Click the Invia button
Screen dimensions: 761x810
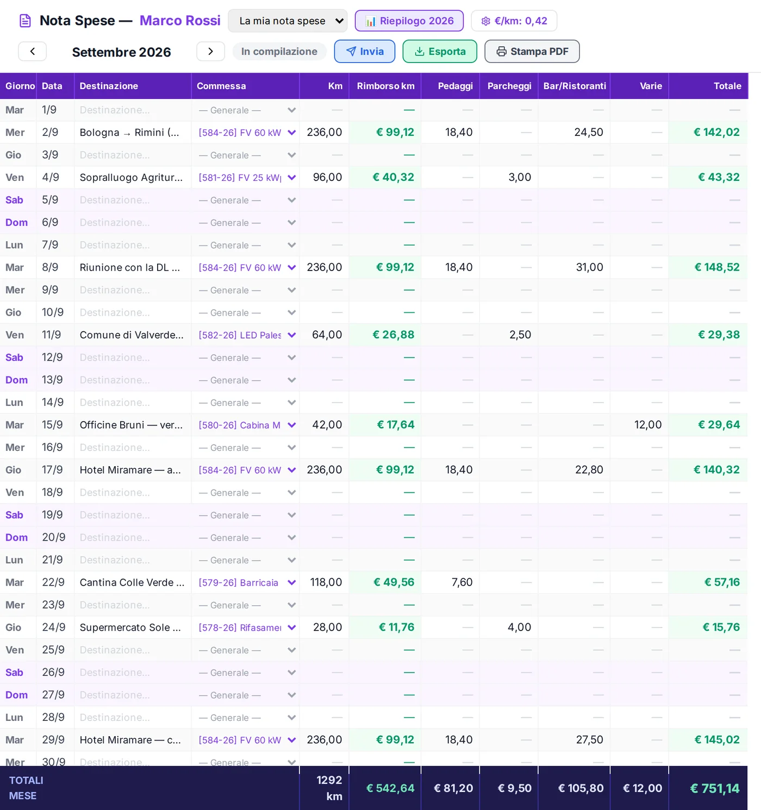coord(365,52)
